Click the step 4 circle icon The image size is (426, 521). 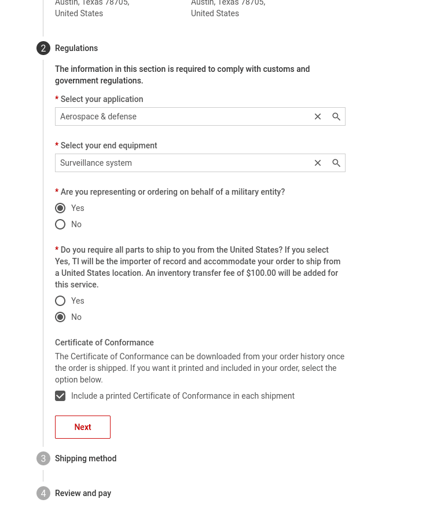43,493
